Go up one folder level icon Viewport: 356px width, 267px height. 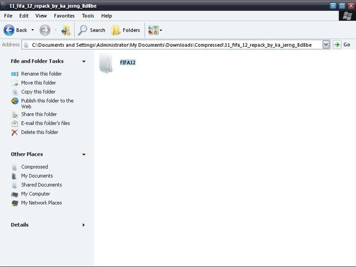tap(66, 30)
